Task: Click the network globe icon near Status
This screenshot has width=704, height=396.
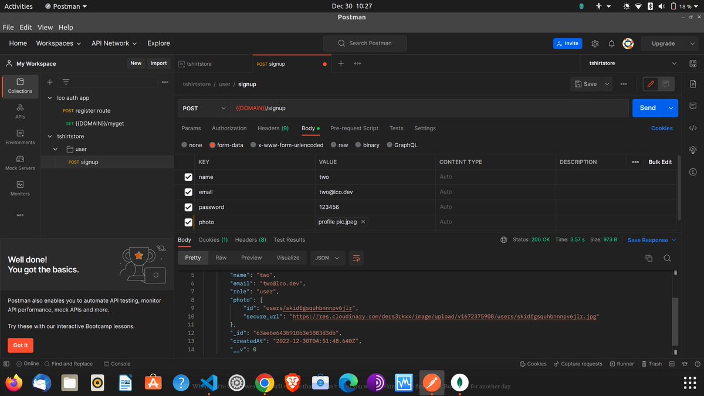Action: 503,240
